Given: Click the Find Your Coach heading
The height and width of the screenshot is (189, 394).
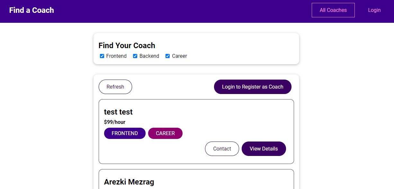Looking at the screenshot, I should pyautogui.click(x=127, y=46).
